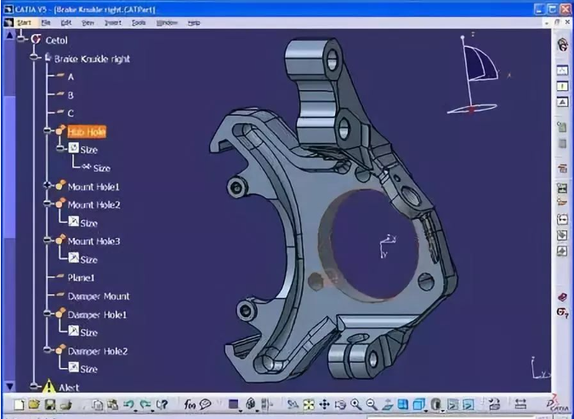Expand the Mount Hole1 tree node
The image size is (574, 419).
click(x=48, y=185)
